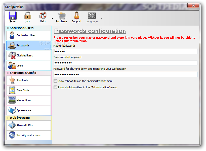Click the Passwords configuration heading
Viewport: 206px width, 151px height.
point(90,31)
